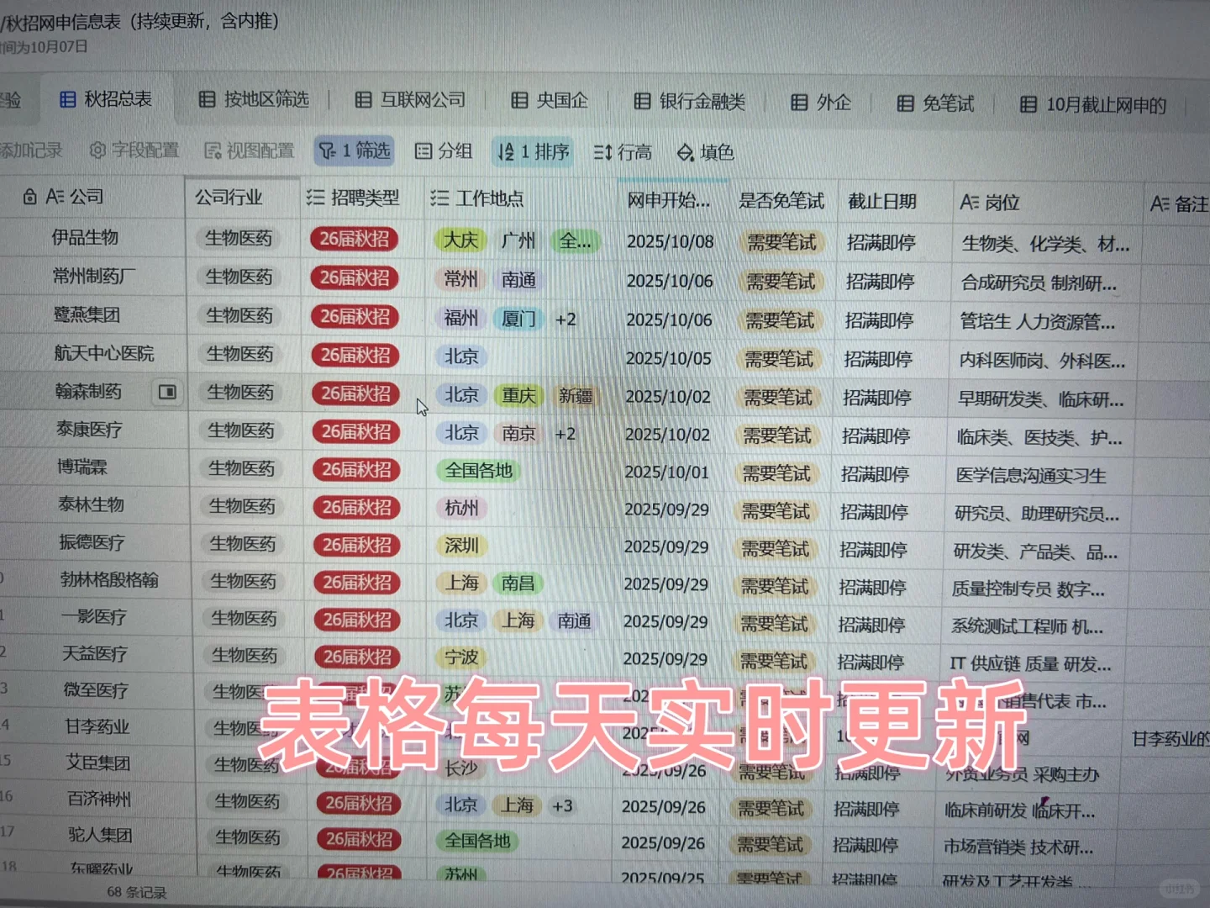Click the 南昌 location tag
1210x908 pixels.
518,583
